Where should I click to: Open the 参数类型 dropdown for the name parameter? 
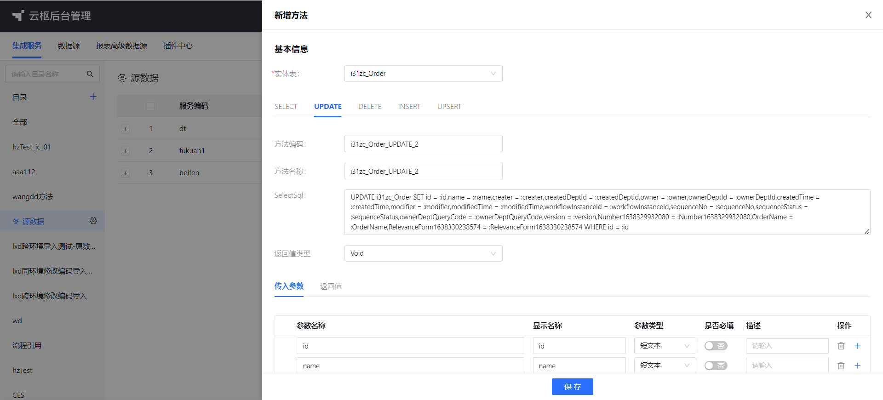(x=665, y=366)
